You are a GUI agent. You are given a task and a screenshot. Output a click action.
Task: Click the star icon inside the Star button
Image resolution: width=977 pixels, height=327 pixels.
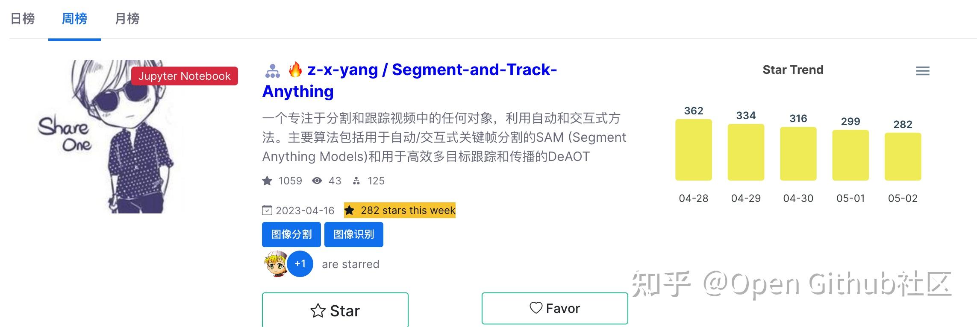(x=318, y=310)
